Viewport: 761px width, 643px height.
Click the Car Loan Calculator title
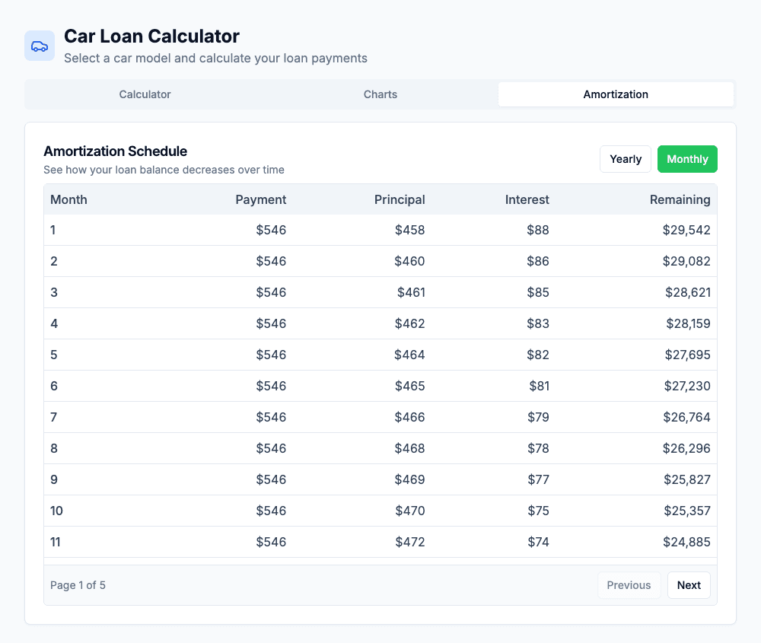click(151, 37)
